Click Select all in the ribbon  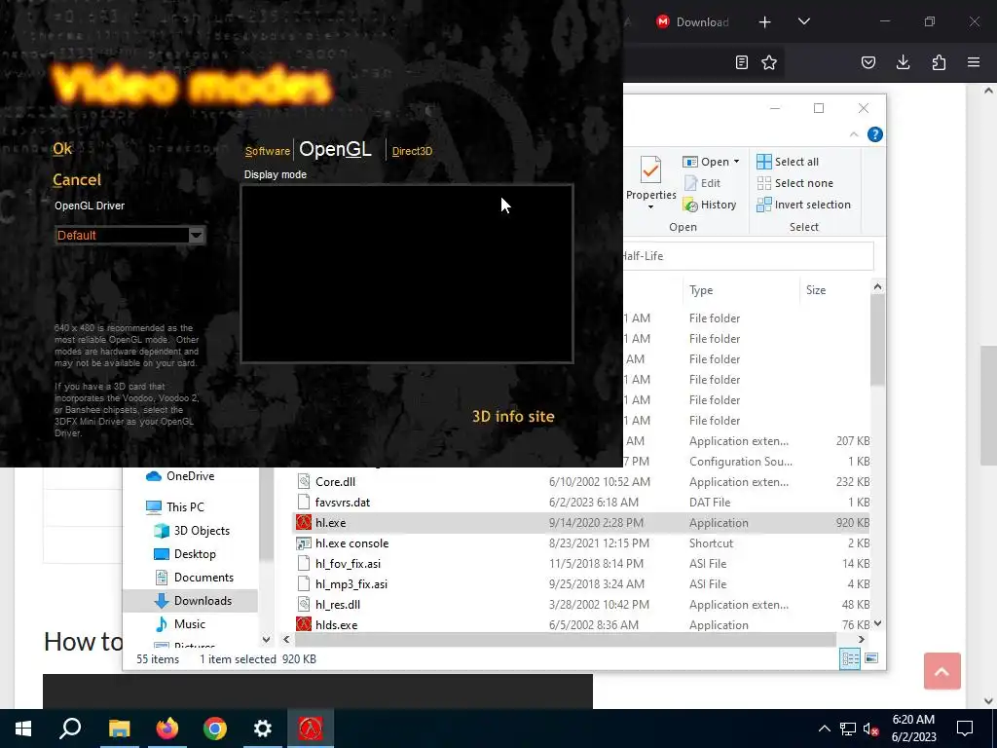point(787,162)
